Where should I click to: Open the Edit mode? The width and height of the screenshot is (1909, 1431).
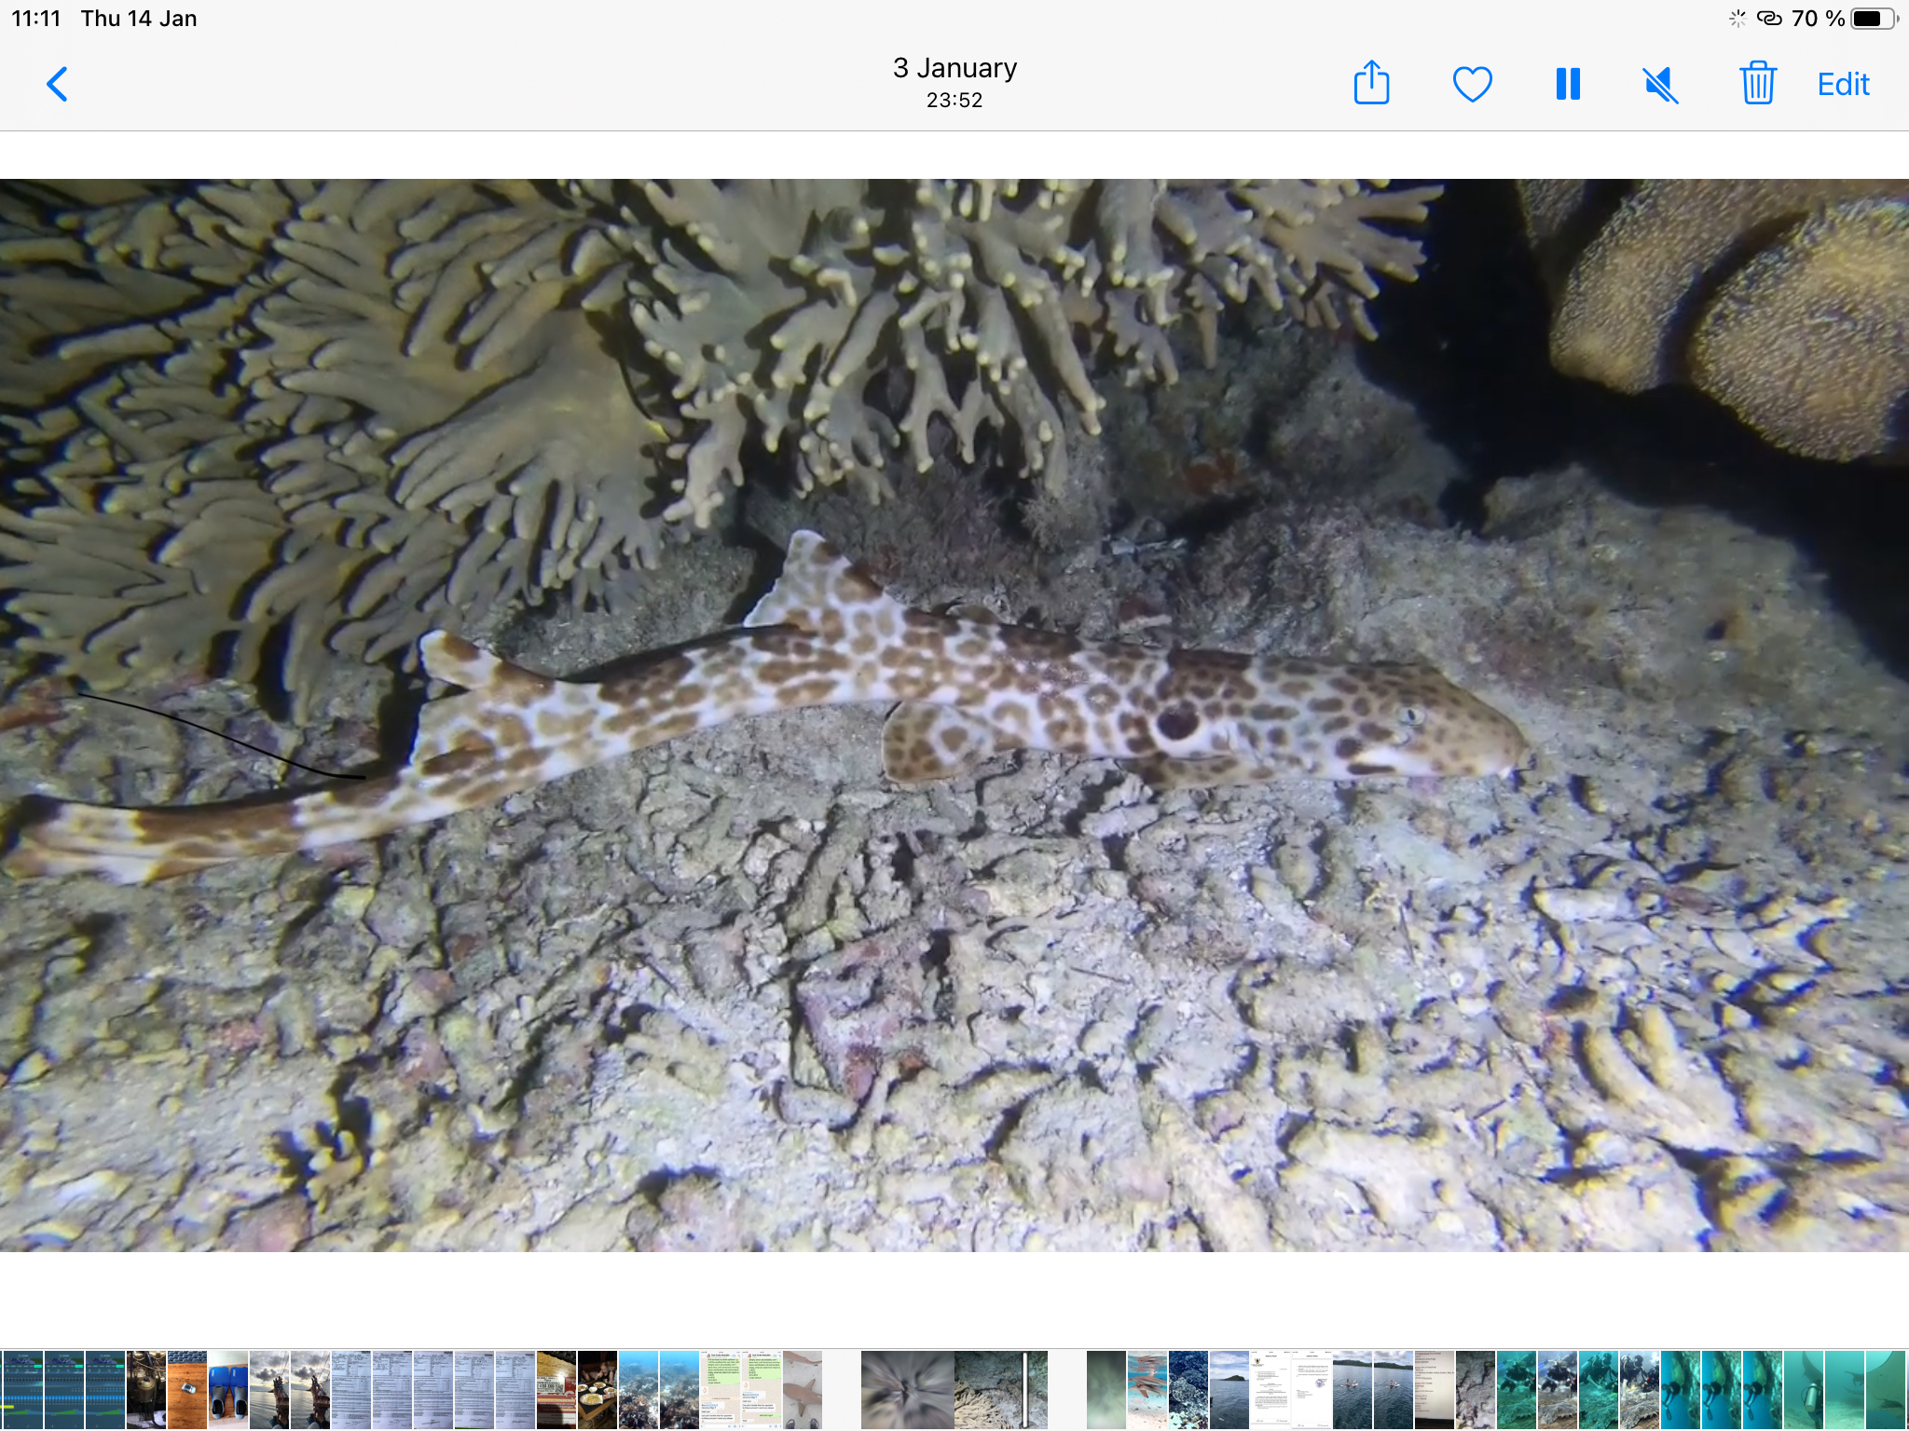pyautogui.click(x=1843, y=84)
